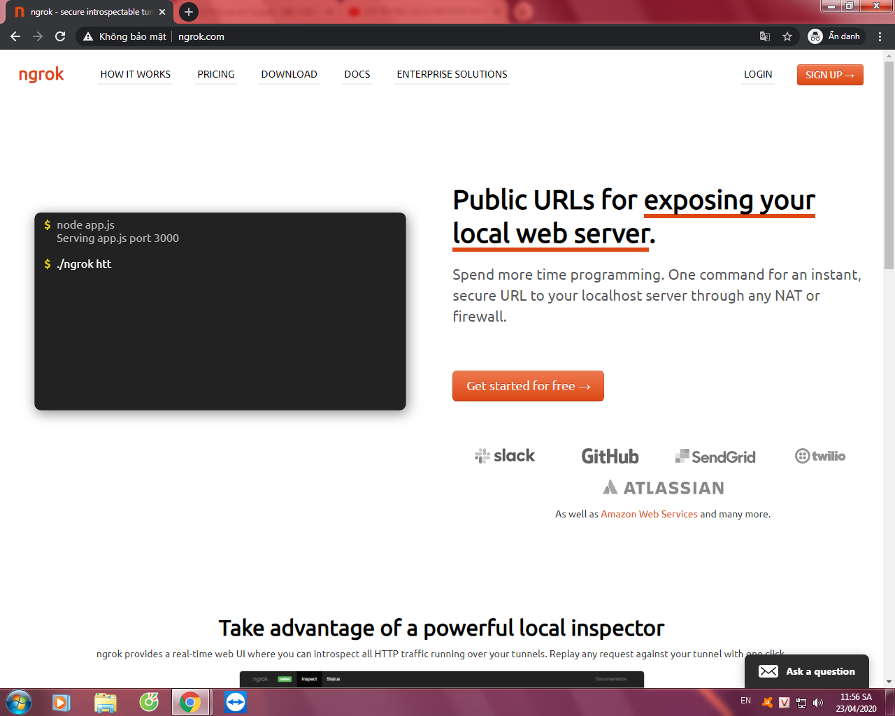This screenshot has width=895, height=716.
Task: Open Windows Explorer from the taskbar
Action: [105, 701]
